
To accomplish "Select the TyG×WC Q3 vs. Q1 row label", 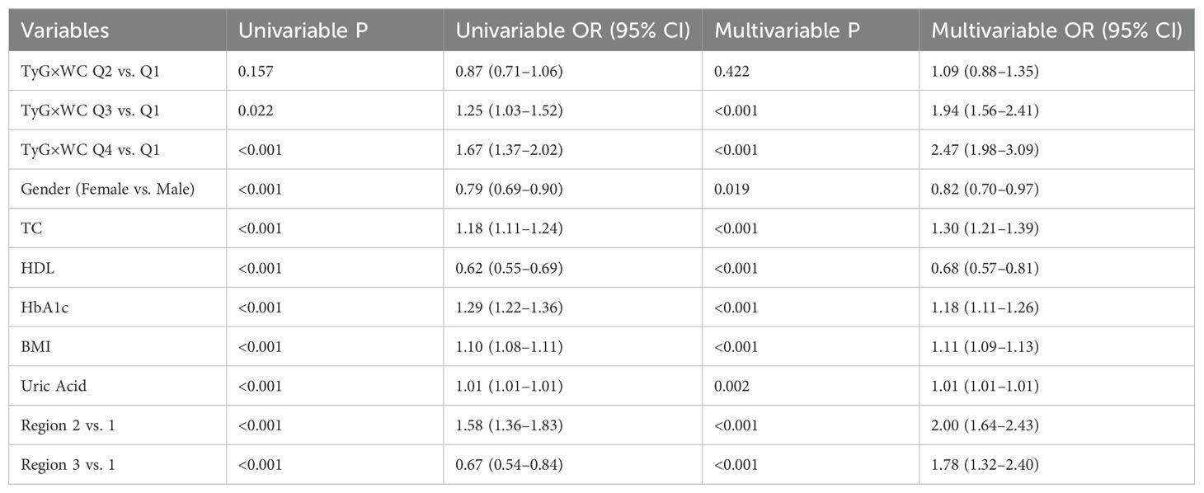I will click(92, 110).
